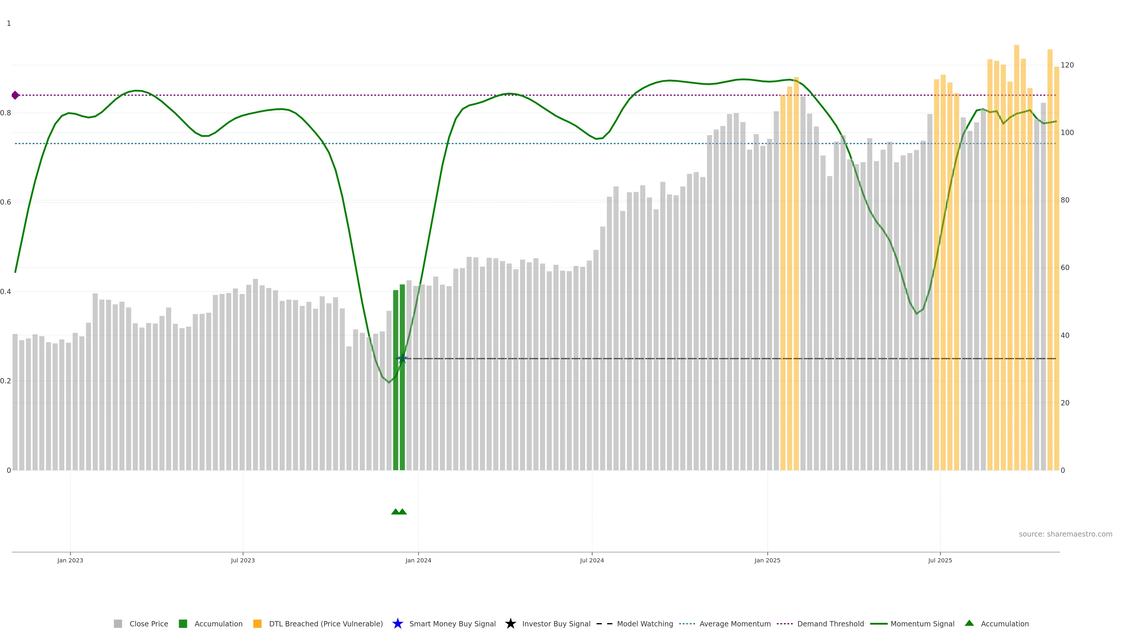Click the Average Momentum dotted line icon
This screenshot has width=1127, height=634.
[x=687, y=623]
